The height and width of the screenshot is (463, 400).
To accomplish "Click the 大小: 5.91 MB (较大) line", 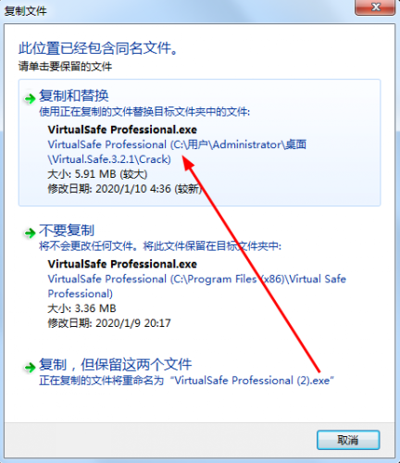I will (x=97, y=174).
